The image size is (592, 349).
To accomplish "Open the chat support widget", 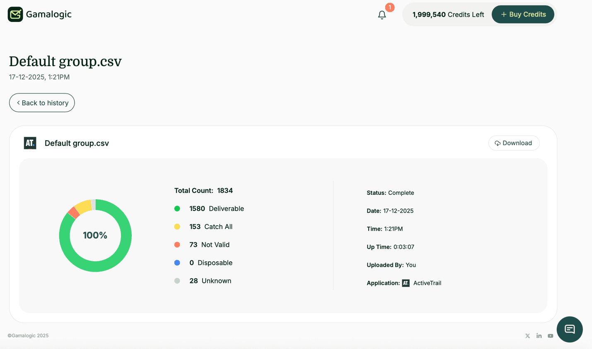I will point(570,330).
